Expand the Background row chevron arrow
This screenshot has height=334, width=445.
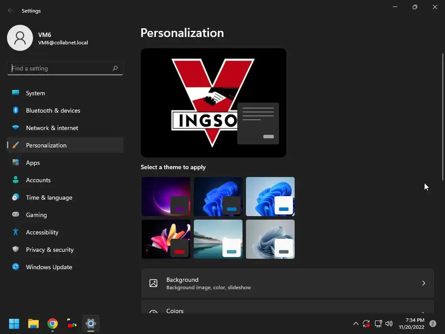click(423, 283)
